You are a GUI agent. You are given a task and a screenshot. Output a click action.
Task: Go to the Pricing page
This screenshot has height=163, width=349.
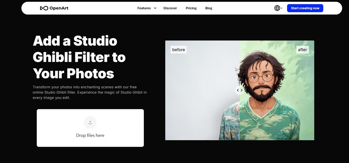point(191,8)
